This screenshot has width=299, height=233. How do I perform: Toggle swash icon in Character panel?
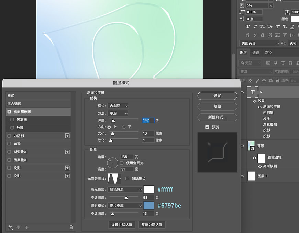tap(270, 35)
